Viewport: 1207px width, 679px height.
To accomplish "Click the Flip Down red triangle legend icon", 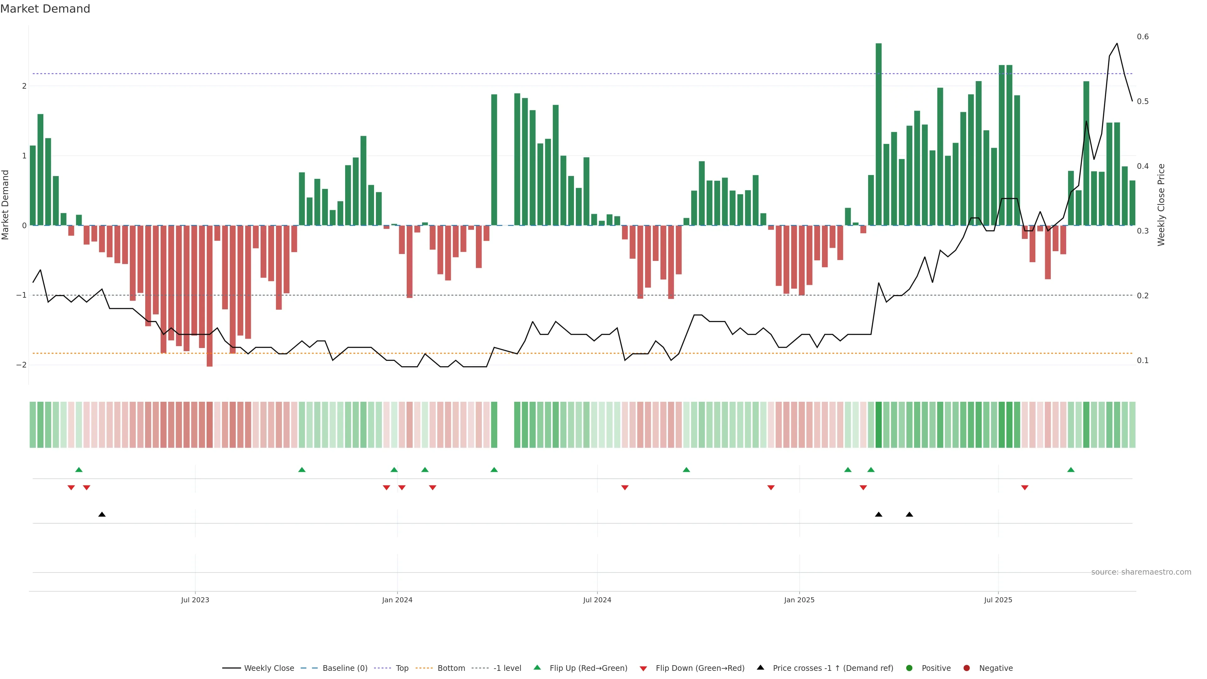I will 643,669.
